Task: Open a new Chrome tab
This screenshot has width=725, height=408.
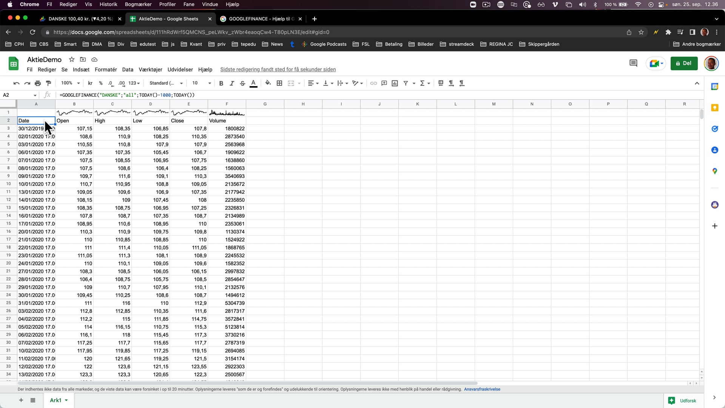Action: point(314,19)
